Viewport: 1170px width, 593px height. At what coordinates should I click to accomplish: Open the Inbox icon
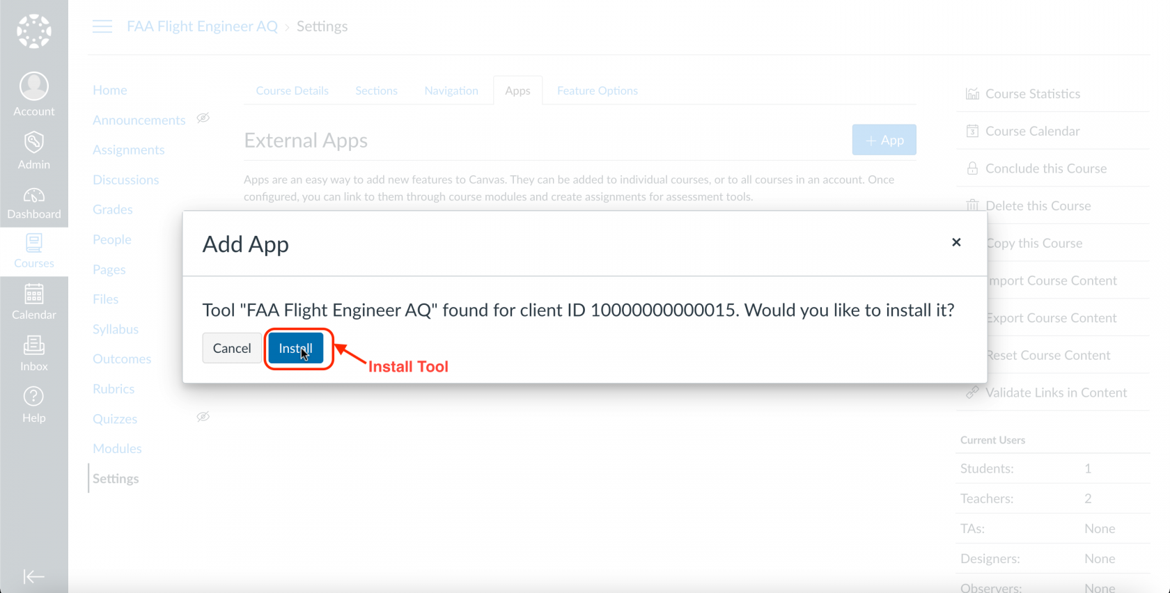coord(34,345)
